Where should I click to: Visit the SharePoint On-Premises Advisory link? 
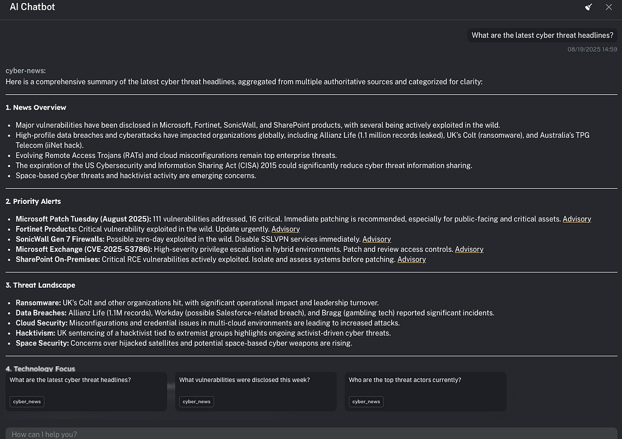(x=411, y=260)
